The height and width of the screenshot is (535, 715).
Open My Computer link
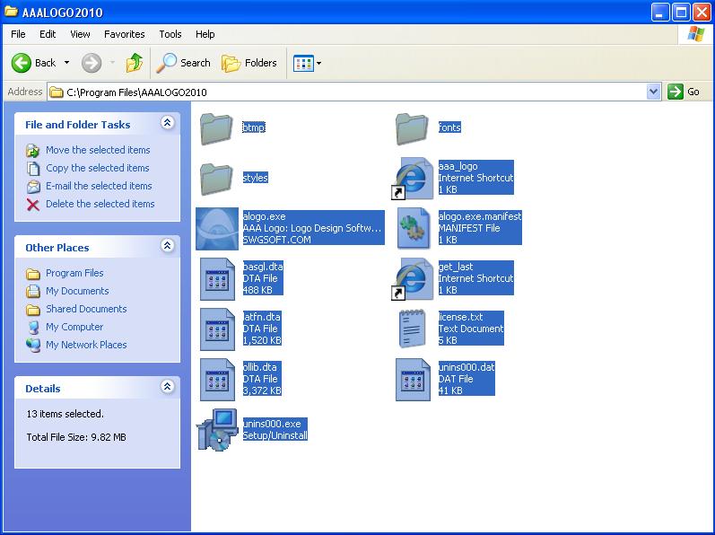coord(74,327)
